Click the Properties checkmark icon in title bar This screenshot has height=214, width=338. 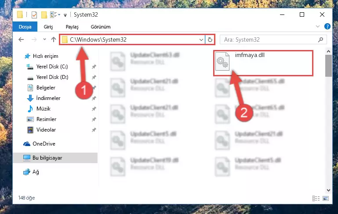pyautogui.click(x=34, y=15)
